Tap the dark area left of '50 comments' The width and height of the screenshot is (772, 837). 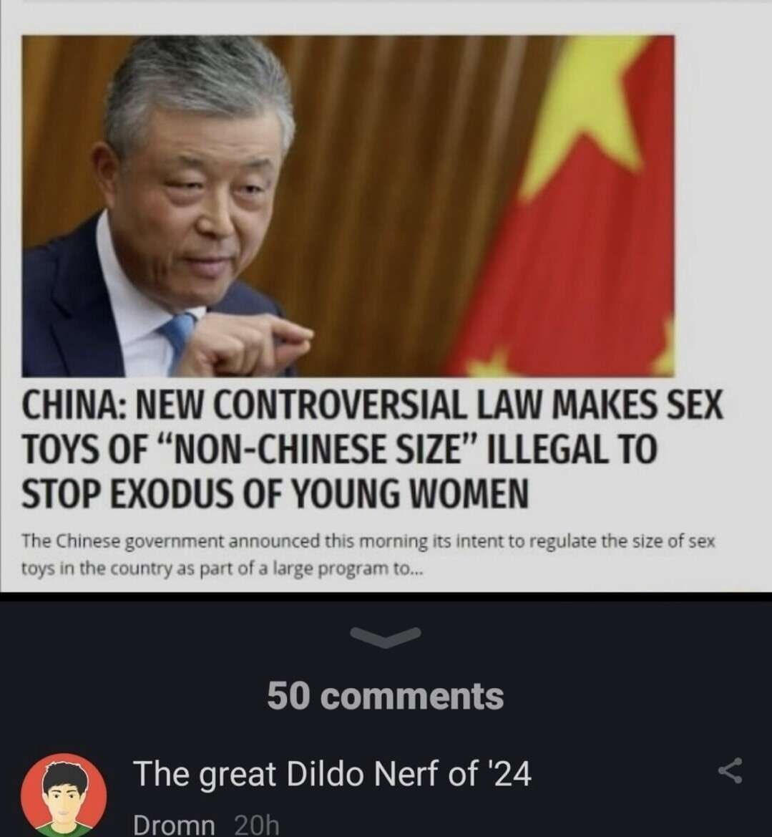tap(133, 696)
